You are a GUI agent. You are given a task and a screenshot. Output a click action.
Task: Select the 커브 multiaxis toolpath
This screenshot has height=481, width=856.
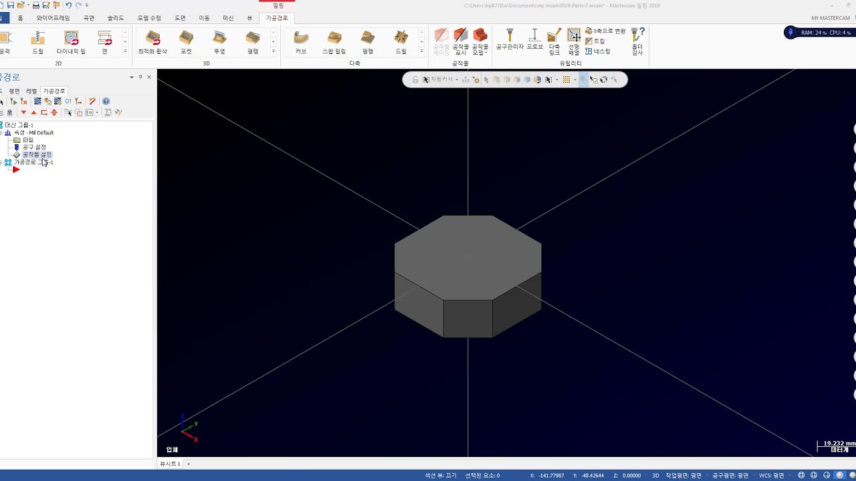coord(301,42)
